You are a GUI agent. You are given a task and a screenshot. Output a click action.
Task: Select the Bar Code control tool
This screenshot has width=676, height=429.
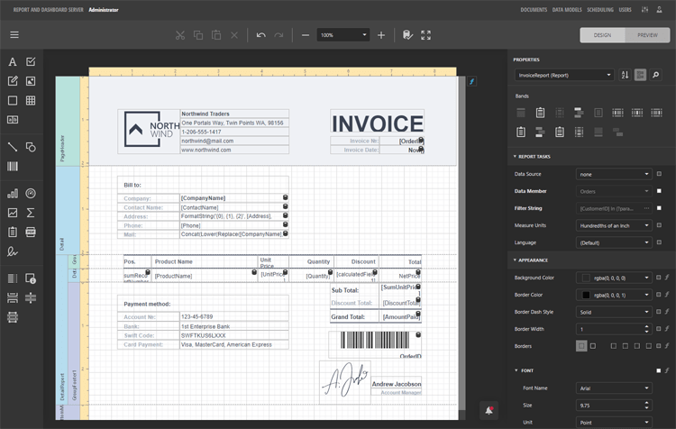[13, 167]
